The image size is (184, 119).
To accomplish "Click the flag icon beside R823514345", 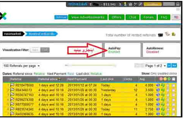I will click(12, 109).
